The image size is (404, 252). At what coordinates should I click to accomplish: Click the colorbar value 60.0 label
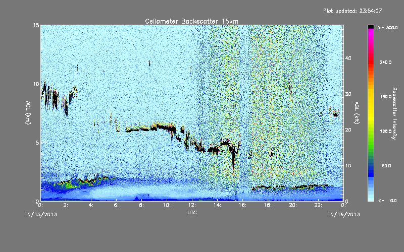386,166
